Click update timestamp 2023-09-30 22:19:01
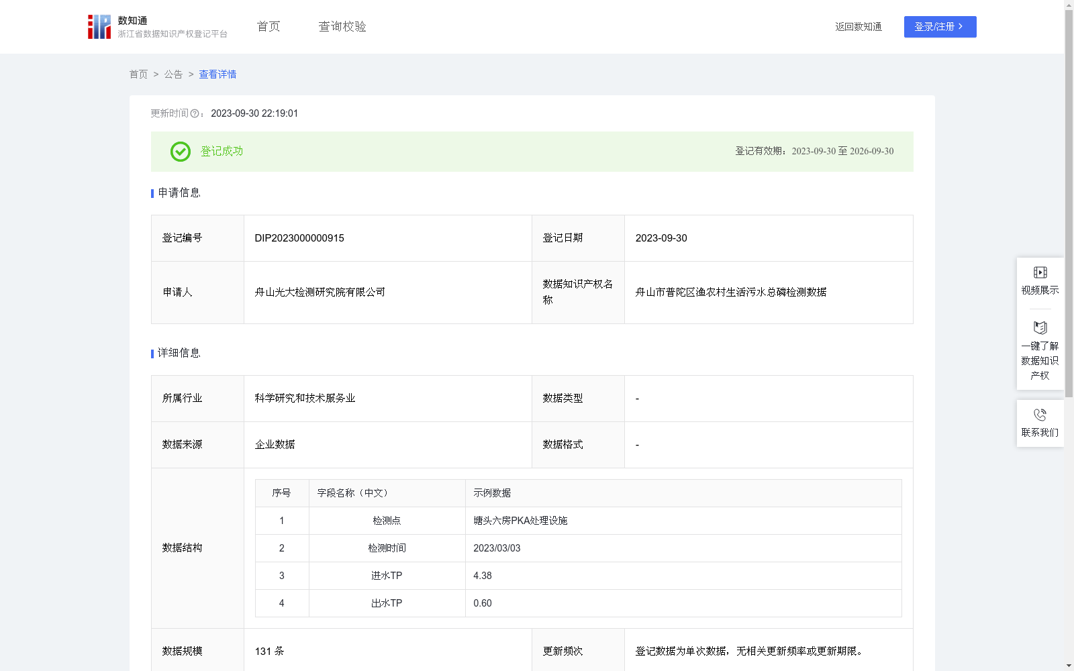 click(254, 114)
